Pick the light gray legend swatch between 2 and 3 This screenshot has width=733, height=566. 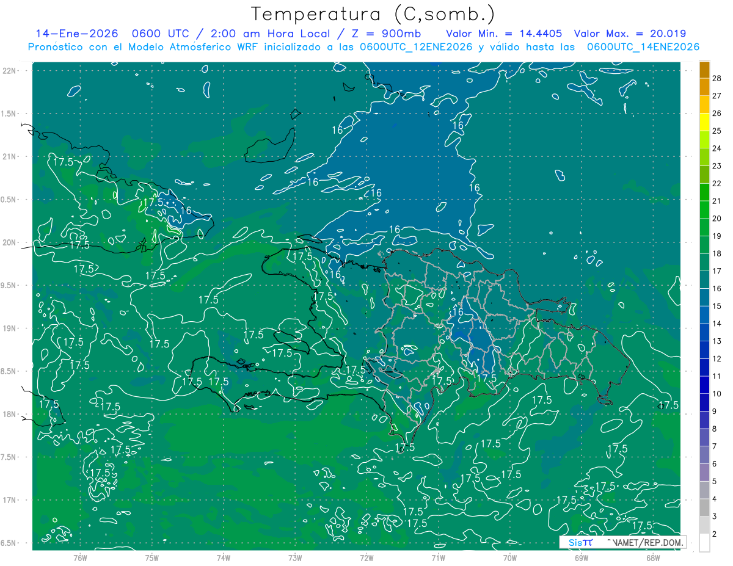coord(704,525)
